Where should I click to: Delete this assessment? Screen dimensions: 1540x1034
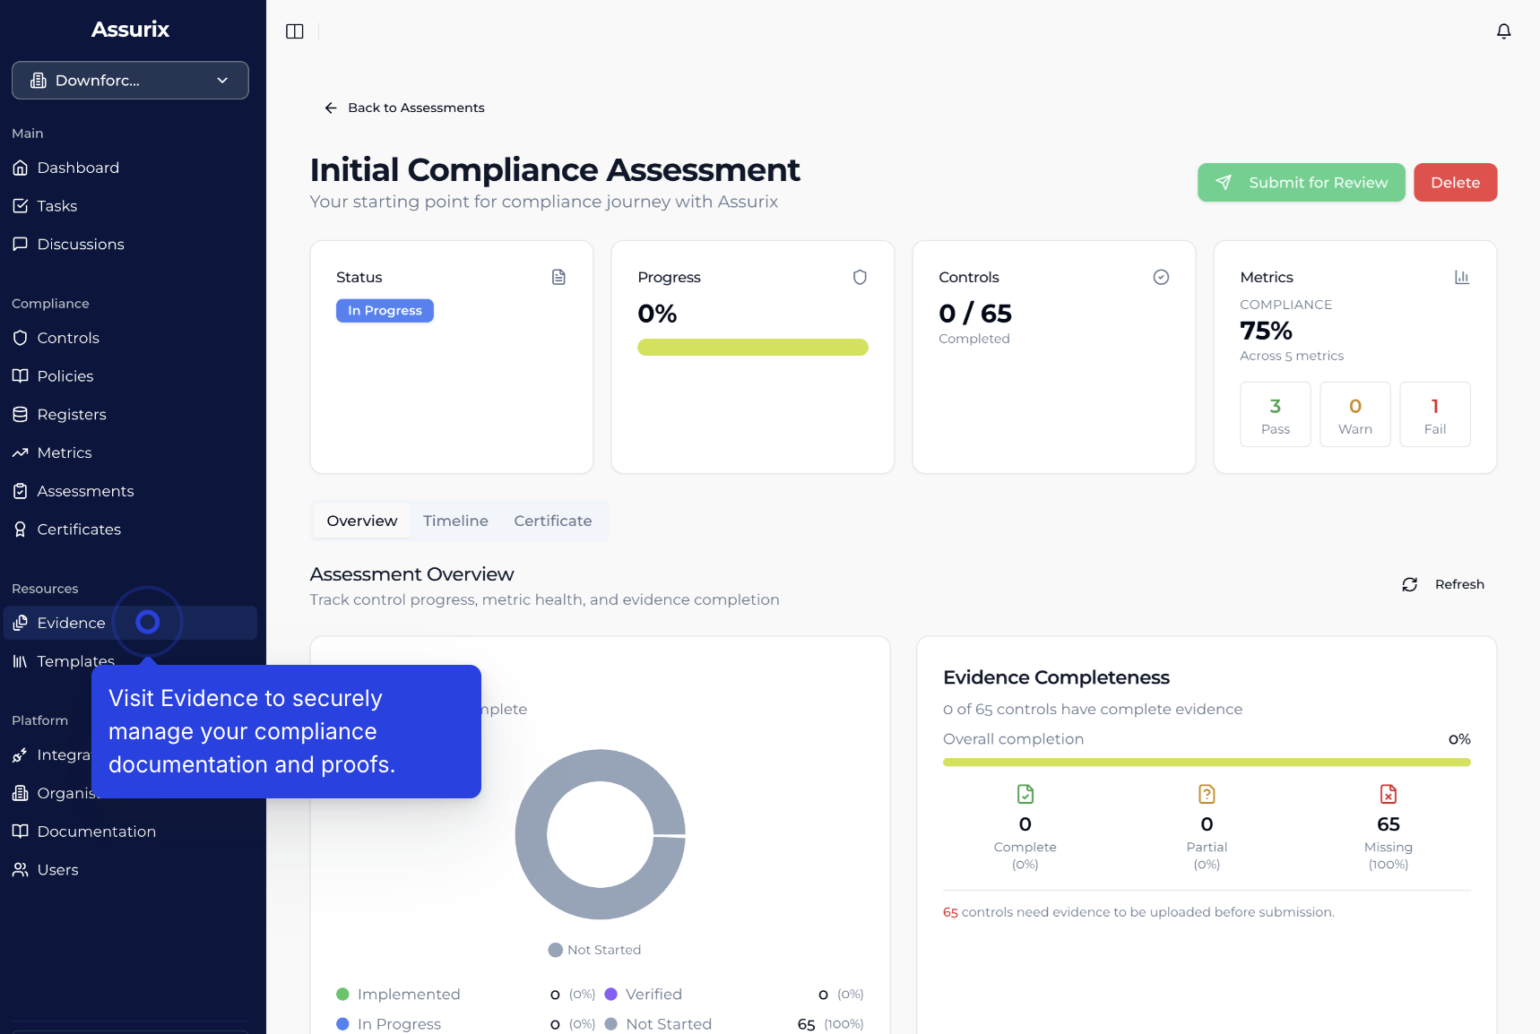1454,183
